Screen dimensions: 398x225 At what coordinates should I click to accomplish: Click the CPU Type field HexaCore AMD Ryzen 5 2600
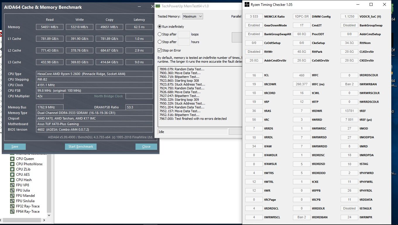pyautogui.click(x=95, y=74)
